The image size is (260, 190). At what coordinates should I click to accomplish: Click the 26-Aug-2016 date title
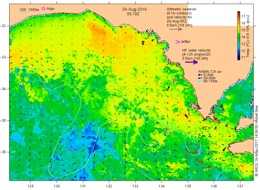point(134,9)
